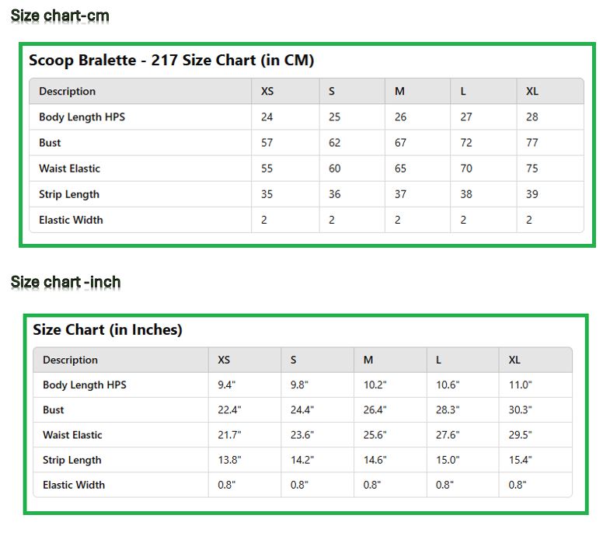
Task: Click the "Size chart -inch" heading
Action: [66, 282]
